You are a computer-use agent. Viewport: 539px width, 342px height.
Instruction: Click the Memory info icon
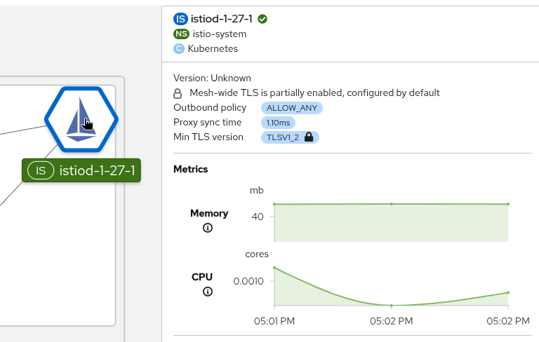click(208, 228)
